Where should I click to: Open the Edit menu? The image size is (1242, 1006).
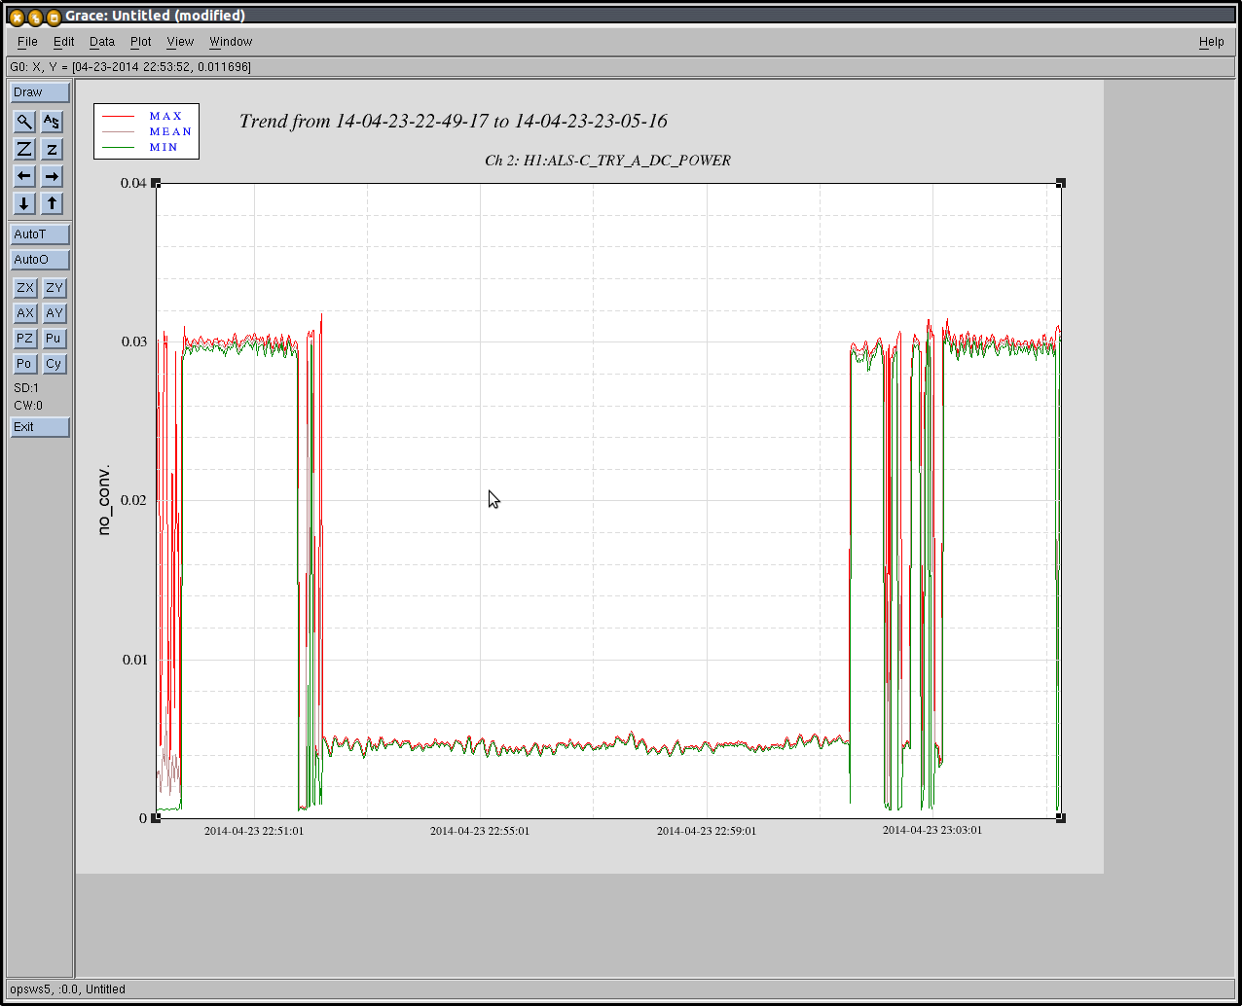click(63, 42)
